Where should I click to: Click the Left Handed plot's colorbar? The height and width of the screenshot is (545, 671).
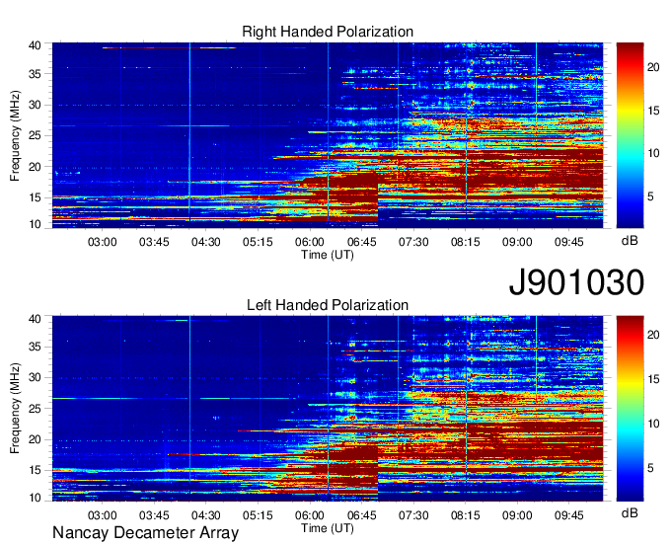tap(630, 409)
